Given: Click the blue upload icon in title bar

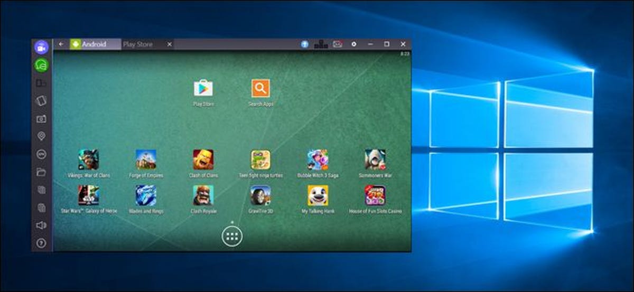Looking at the screenshot, I should (305, 44).
